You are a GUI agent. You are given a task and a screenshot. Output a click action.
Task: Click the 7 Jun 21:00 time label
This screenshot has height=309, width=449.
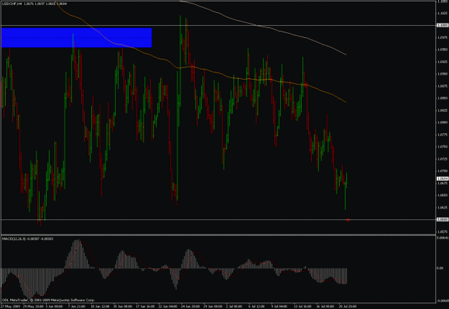click(76, 306)
